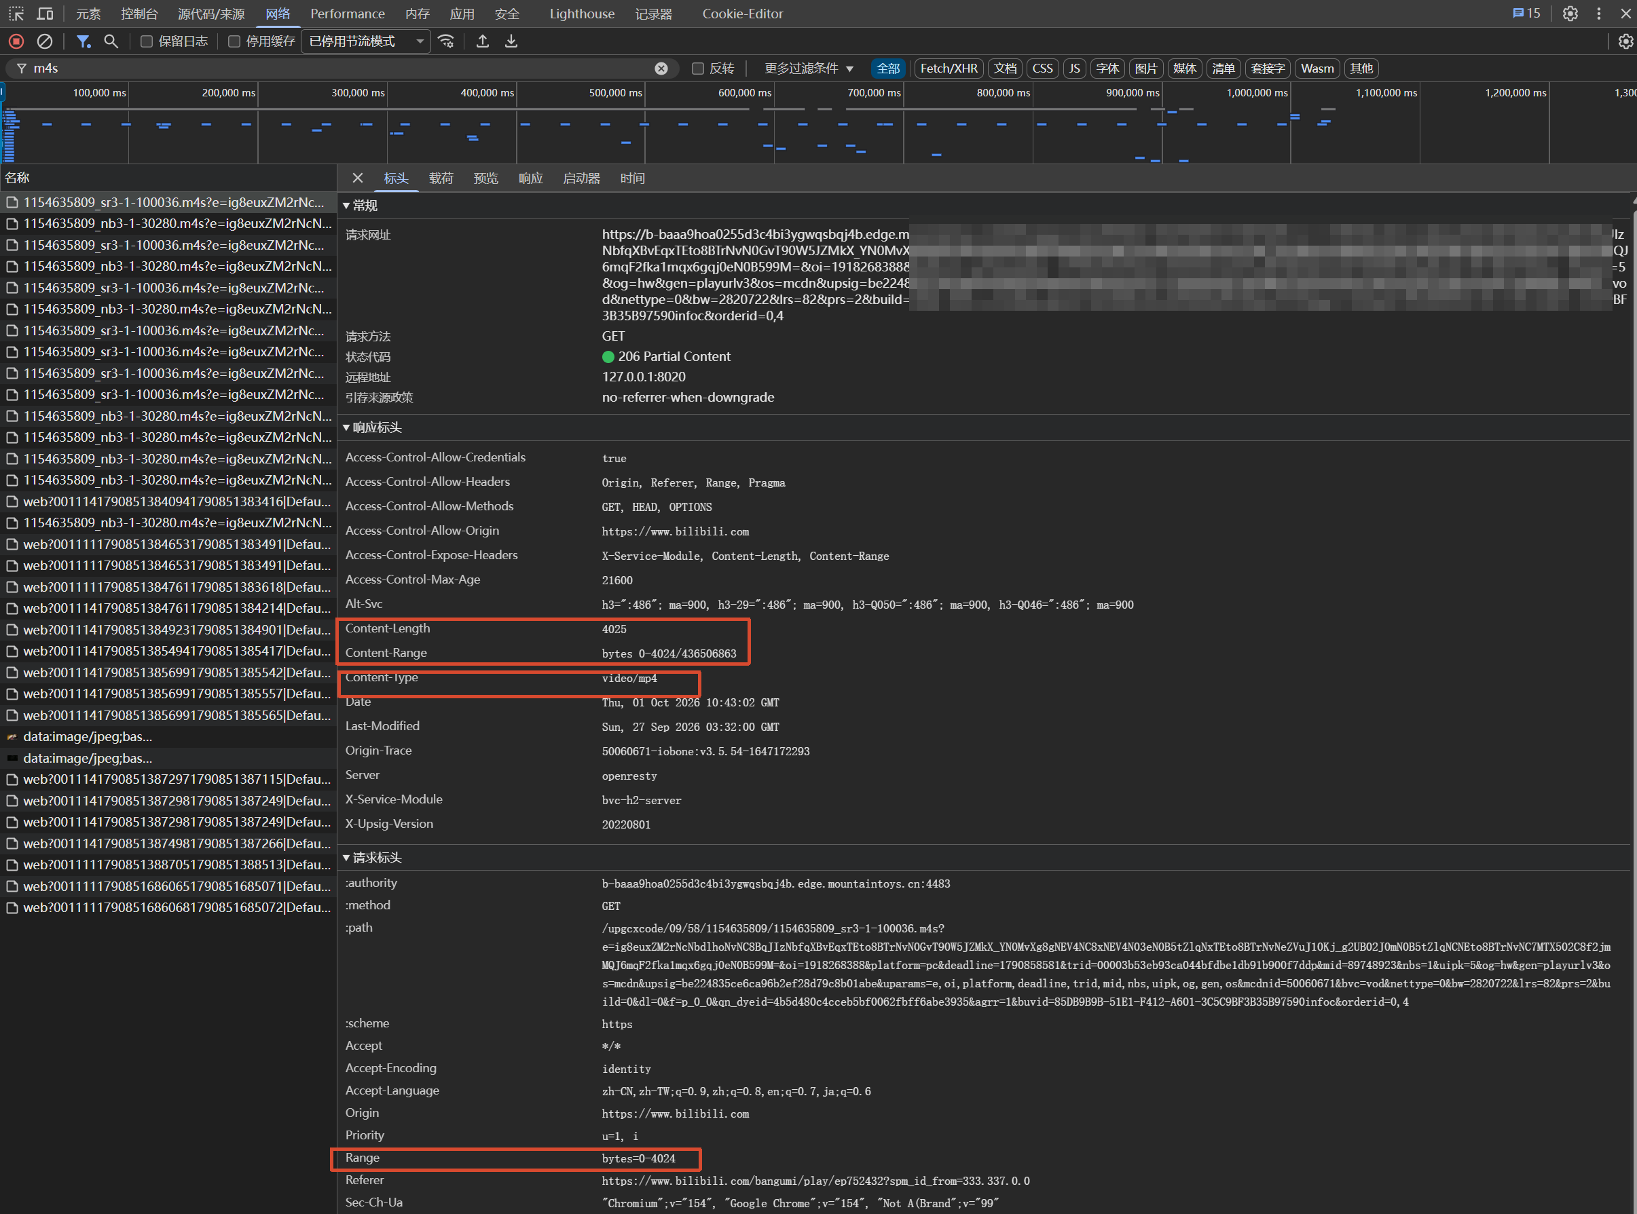Stop recording network log
This screenshot has width=1637, height=1214.
click(16, 41)
